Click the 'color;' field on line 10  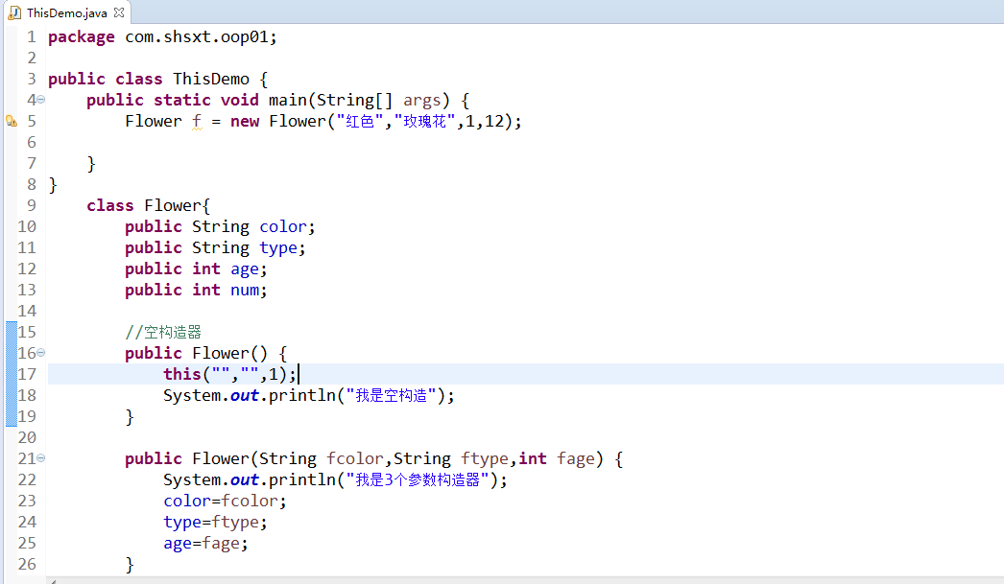click(288, 226)
